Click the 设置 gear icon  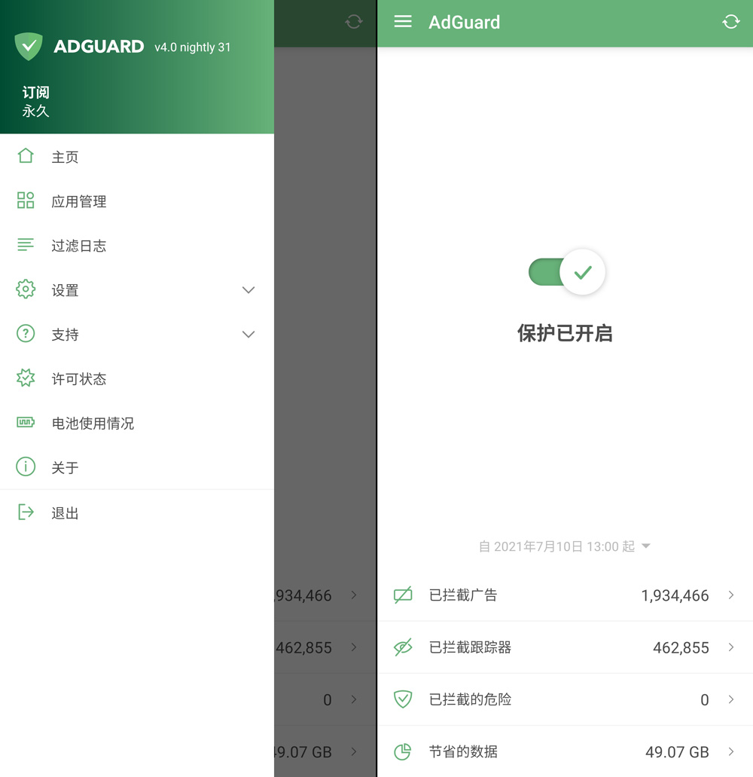point(26,289)
